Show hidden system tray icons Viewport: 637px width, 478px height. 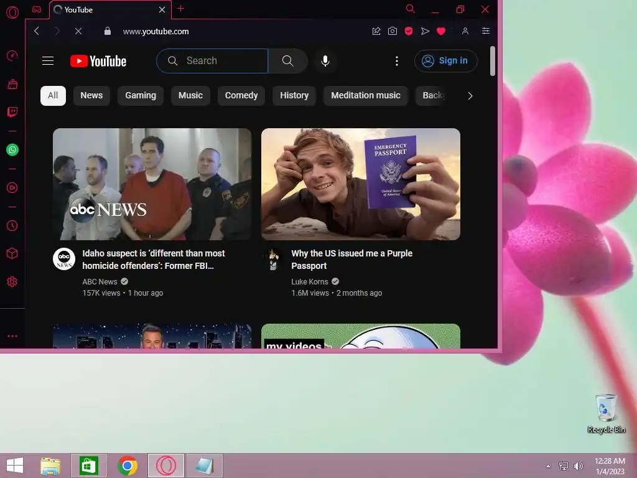click(549, 466)
